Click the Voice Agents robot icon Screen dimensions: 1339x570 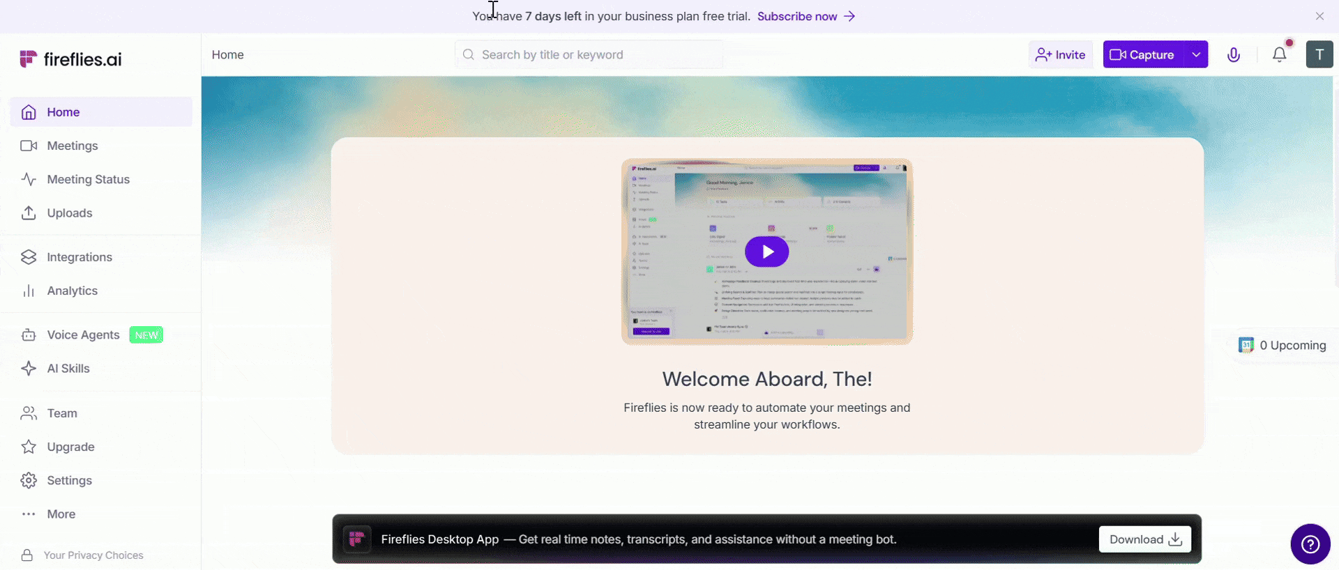pyautogui.click(x=29, y=335)
